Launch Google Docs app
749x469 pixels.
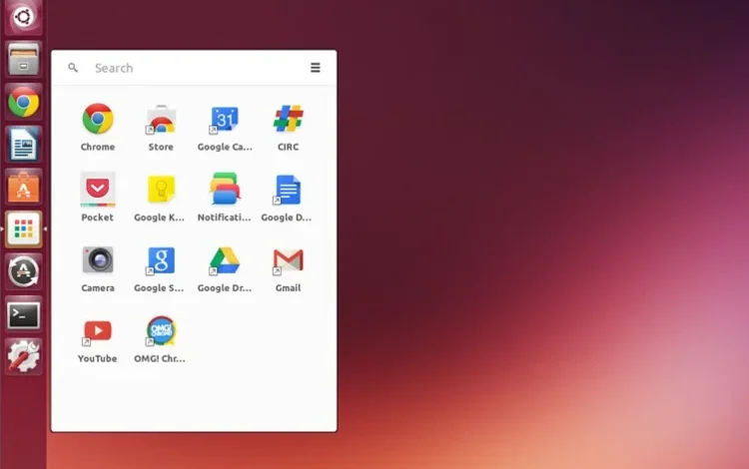[x=288, y=190]
